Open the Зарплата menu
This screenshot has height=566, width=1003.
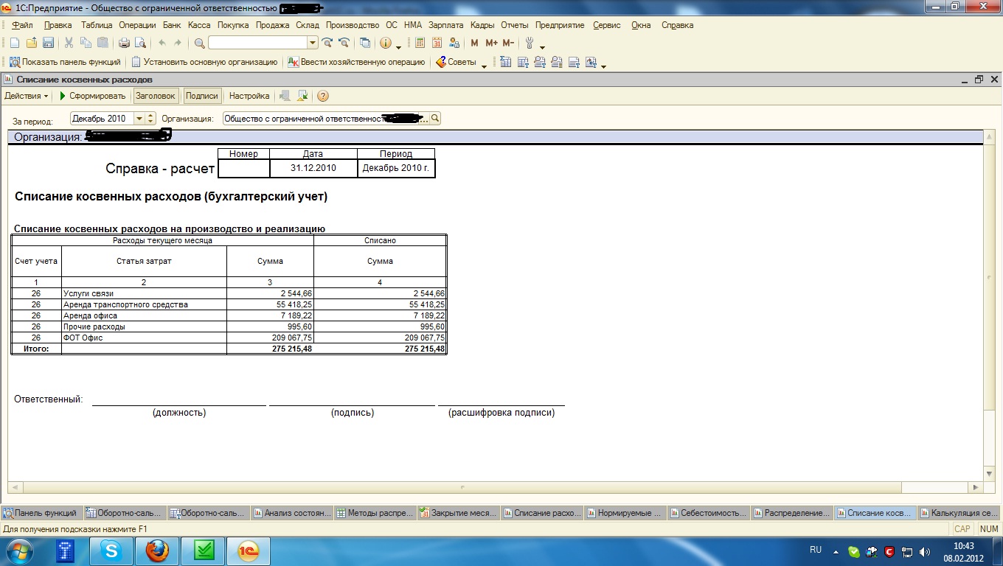tap(445, 25)
